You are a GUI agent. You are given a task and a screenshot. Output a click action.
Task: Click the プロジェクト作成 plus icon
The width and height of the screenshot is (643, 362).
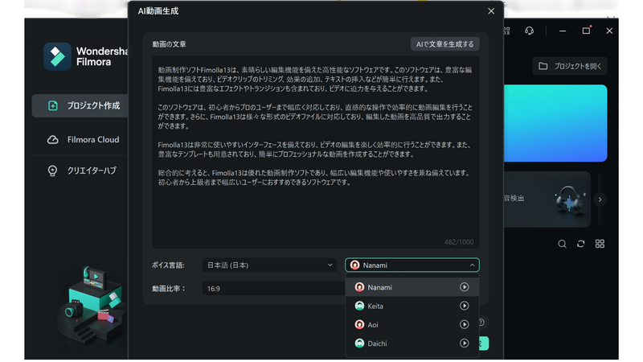tap(53, 105)
